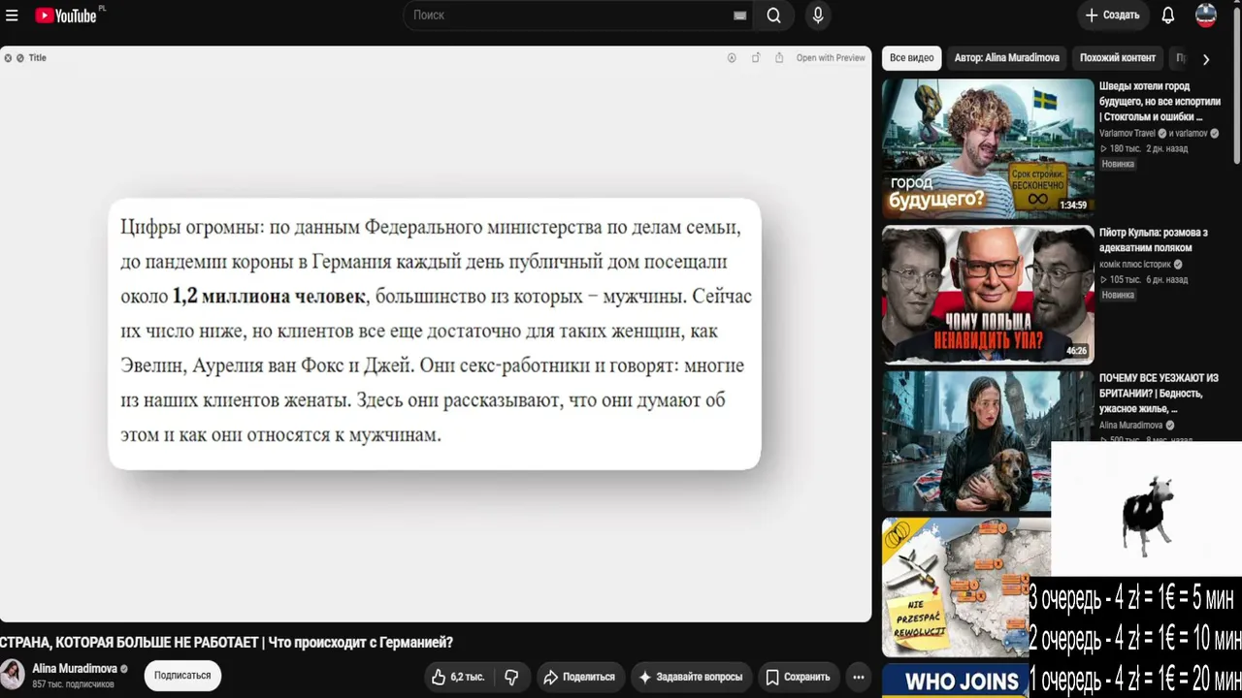Image resolution: width=1242 pixels, height=698 pixels.
Task: Open the notifications bell
Action: 1168,16
